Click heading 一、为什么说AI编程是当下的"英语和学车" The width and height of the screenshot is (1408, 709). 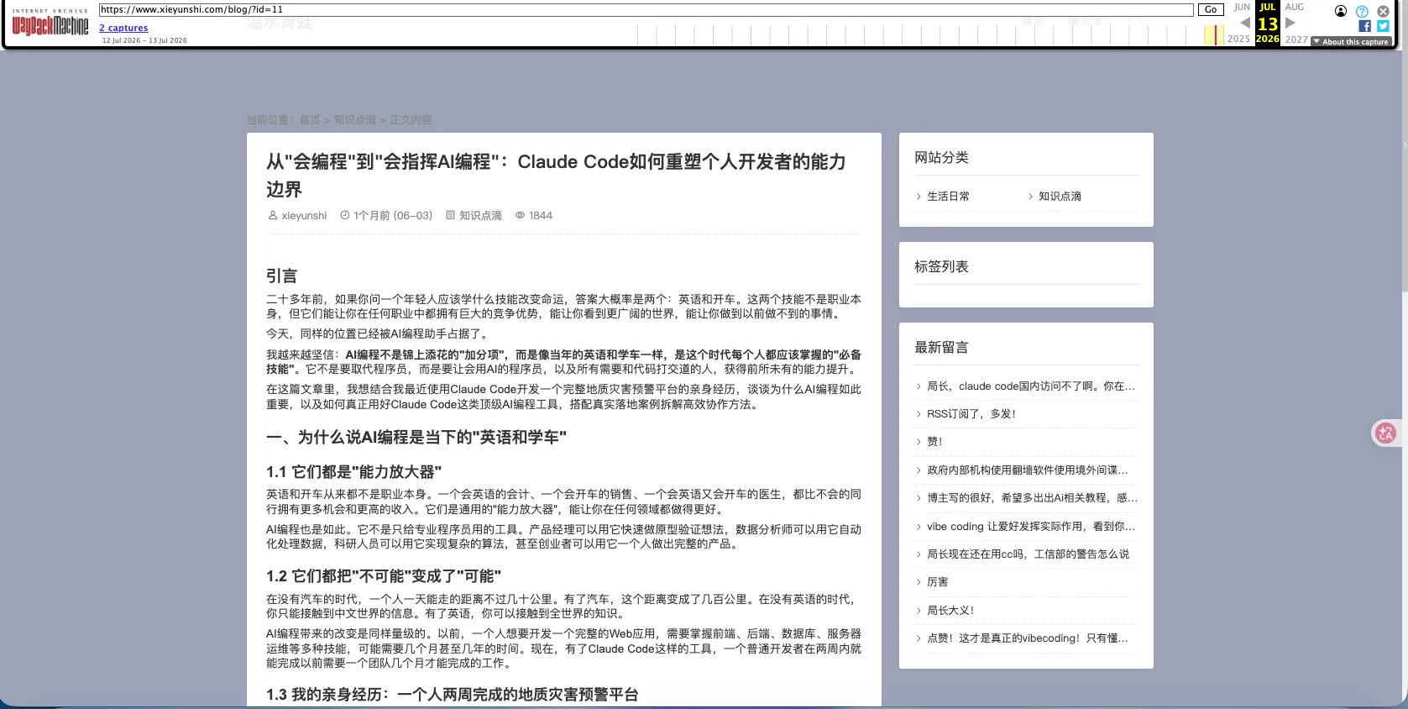pos(416,438)
